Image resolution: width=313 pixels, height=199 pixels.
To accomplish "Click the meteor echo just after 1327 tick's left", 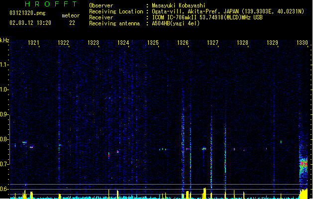I will [x=204, y=148].
